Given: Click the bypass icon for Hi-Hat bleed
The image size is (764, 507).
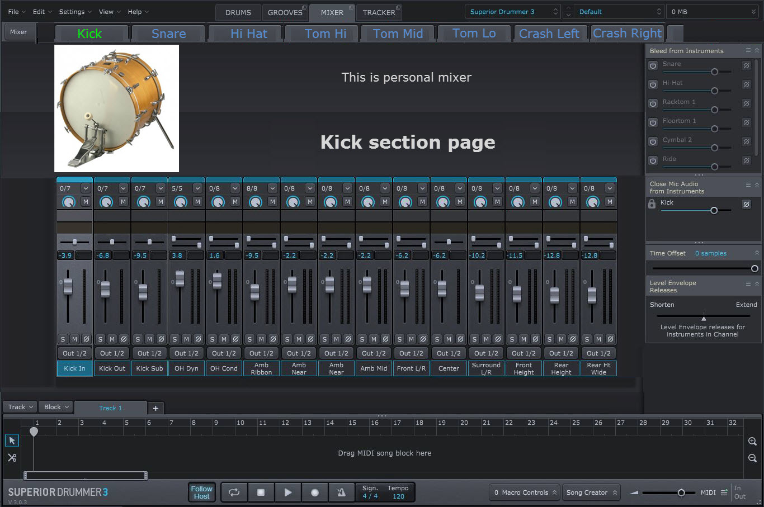Looking at the screenshot, I should pos(746,84).
